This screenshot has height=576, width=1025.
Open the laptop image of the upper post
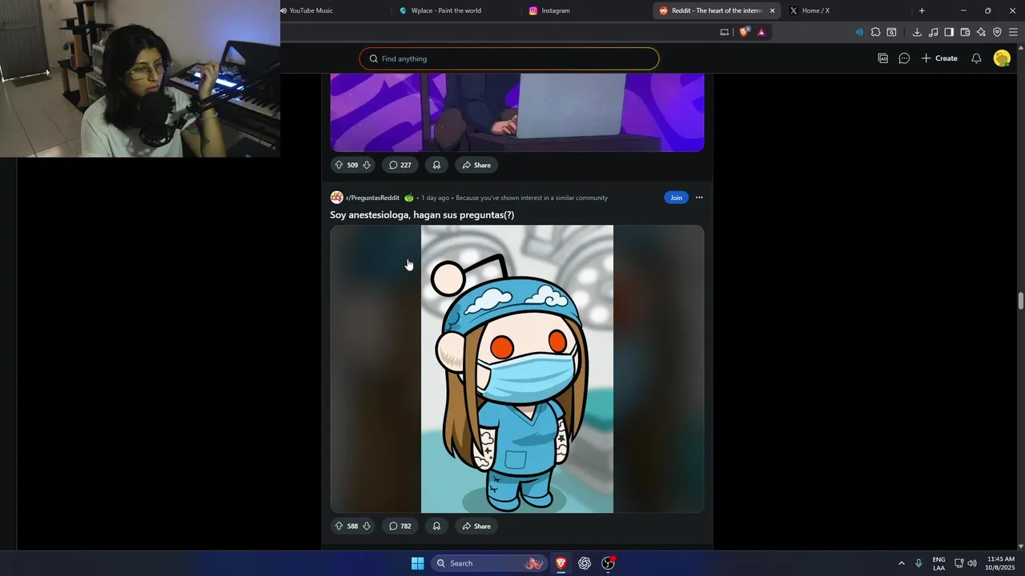click(x=517, y=112)
